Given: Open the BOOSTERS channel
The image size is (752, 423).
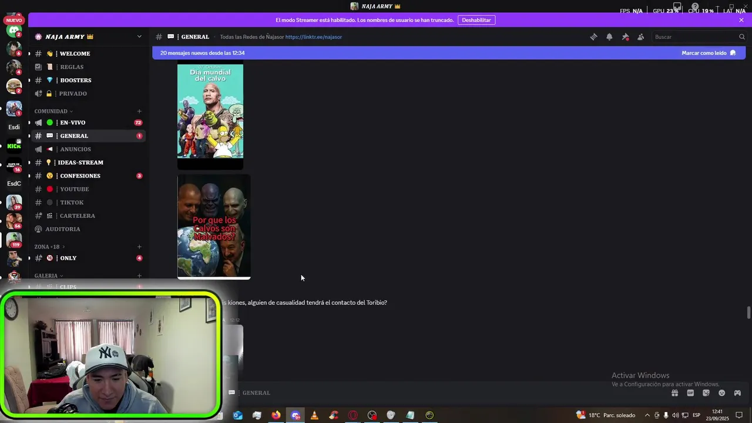Looking at the screenshot, I should pos(88,80).
